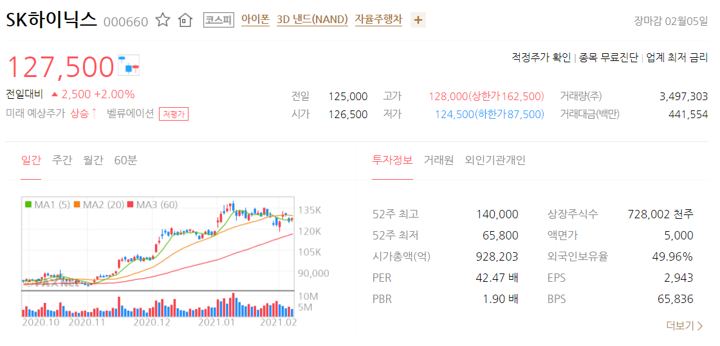
Task: Open 적정주가 확인 link
Action: point(541,58)
